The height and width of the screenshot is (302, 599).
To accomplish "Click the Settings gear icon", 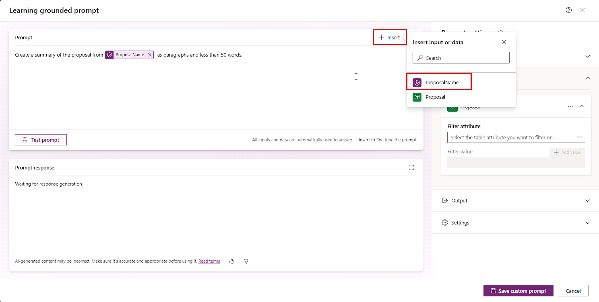I will [445, 222].
